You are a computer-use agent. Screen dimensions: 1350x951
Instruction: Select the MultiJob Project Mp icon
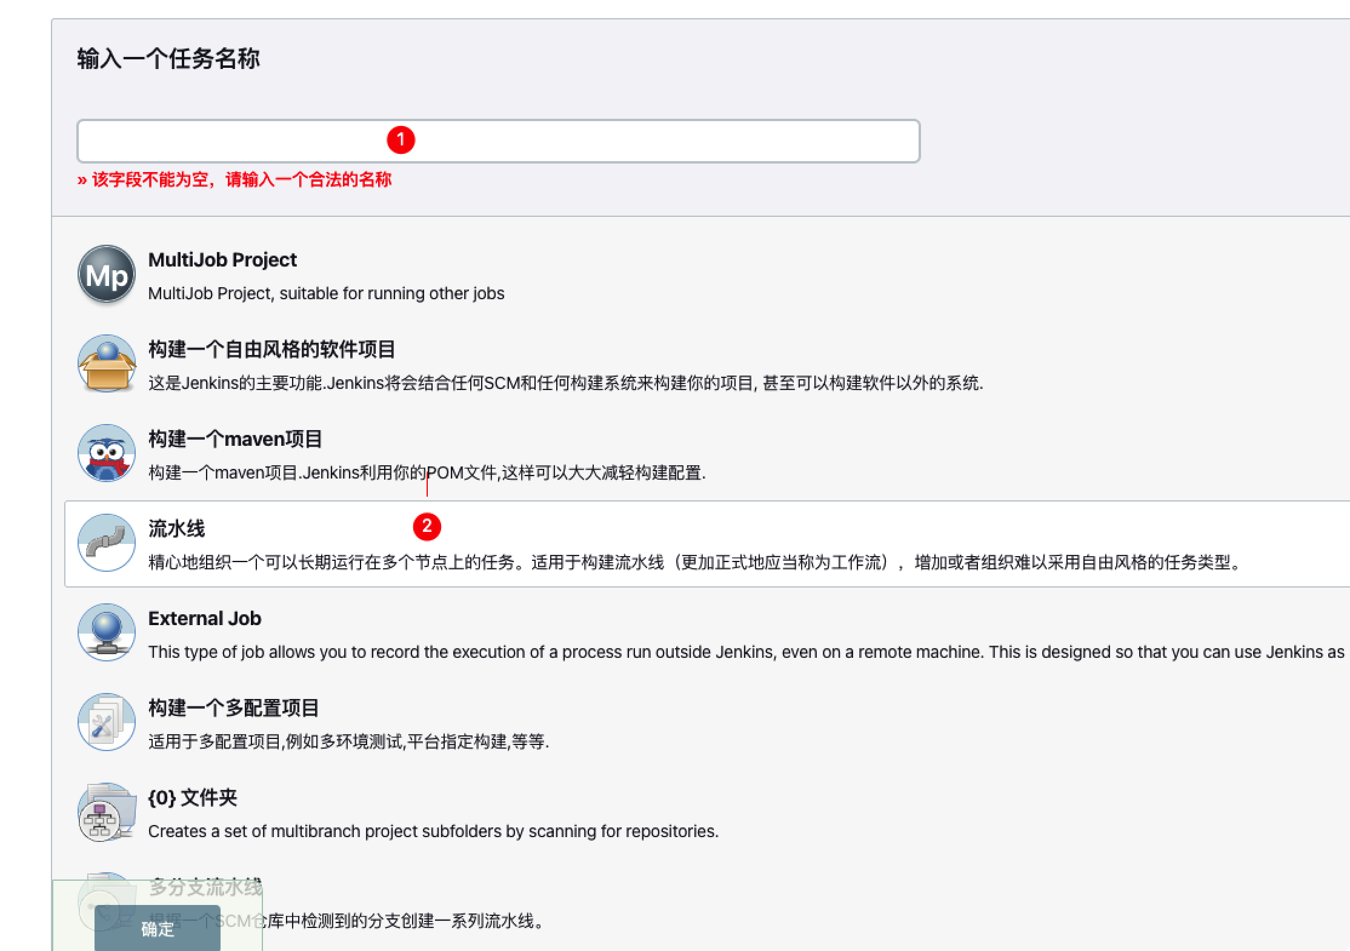tap(107, 274)
